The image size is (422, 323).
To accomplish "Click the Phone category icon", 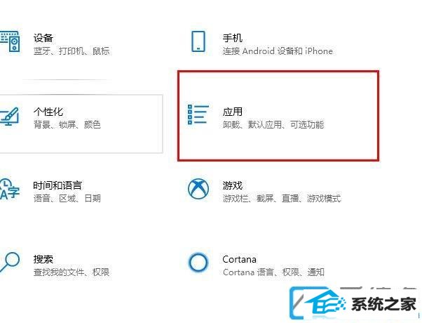I will (x=198, y=41).
